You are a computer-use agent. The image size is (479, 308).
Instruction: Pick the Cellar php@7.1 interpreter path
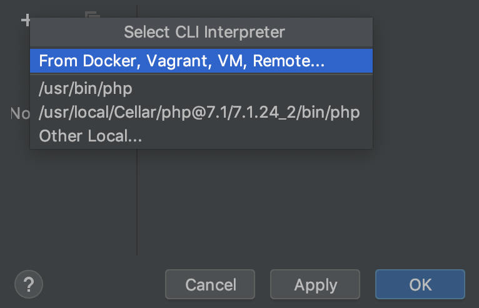pos(199,113)
